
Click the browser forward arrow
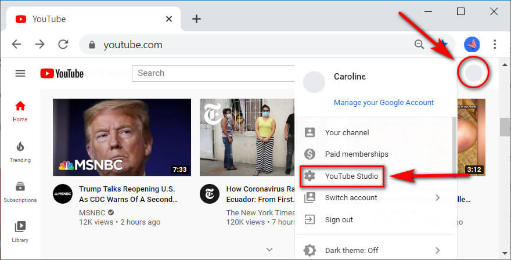pyautogui.click(x=39, y=44)
